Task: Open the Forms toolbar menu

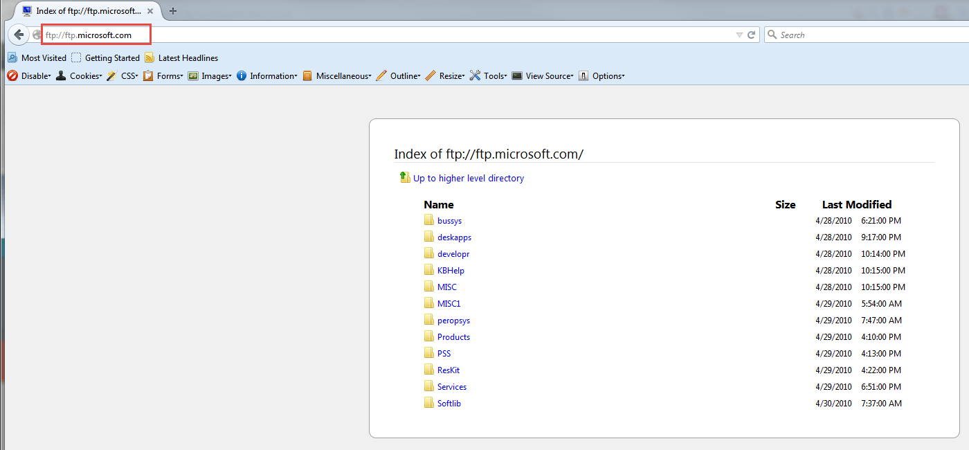Action: [x=163, y=76]
